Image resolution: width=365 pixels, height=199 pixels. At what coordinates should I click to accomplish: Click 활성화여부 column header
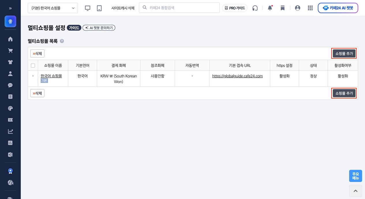tap(343, 66)
